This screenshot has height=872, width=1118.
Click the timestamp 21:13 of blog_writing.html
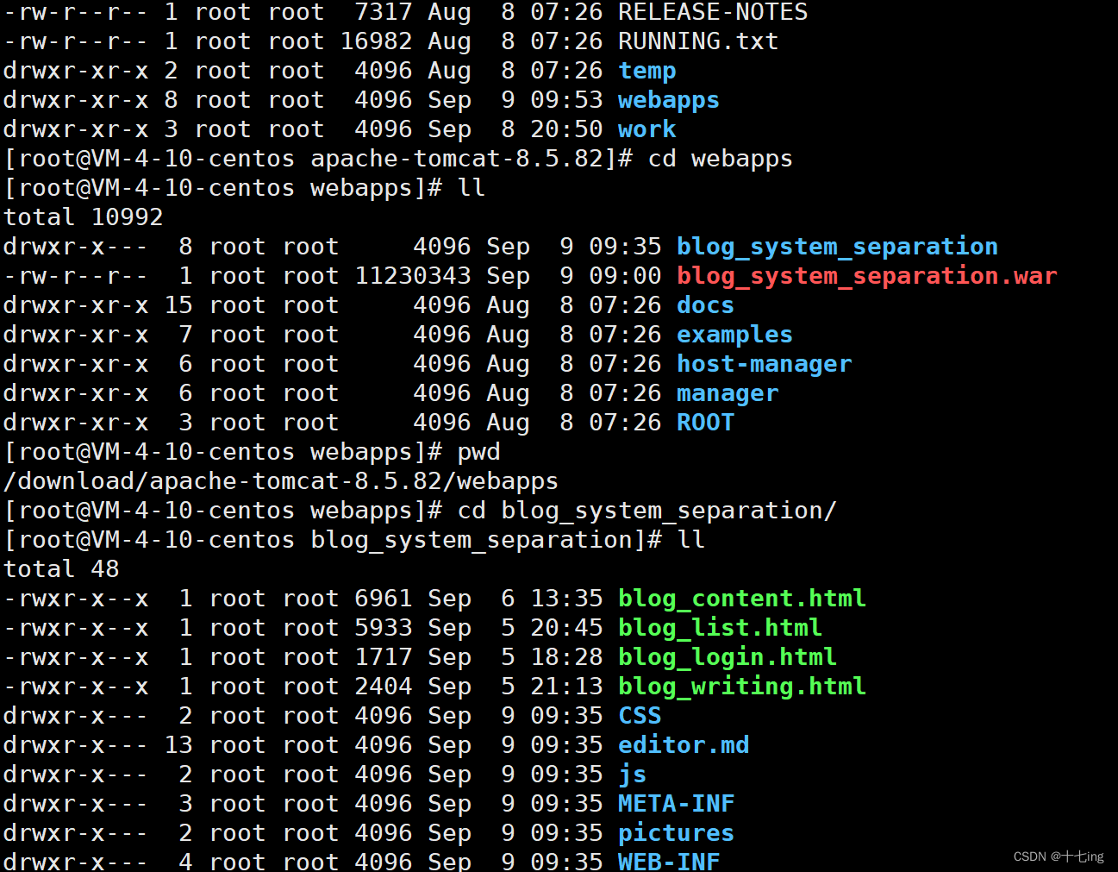(x=566, y=687)
